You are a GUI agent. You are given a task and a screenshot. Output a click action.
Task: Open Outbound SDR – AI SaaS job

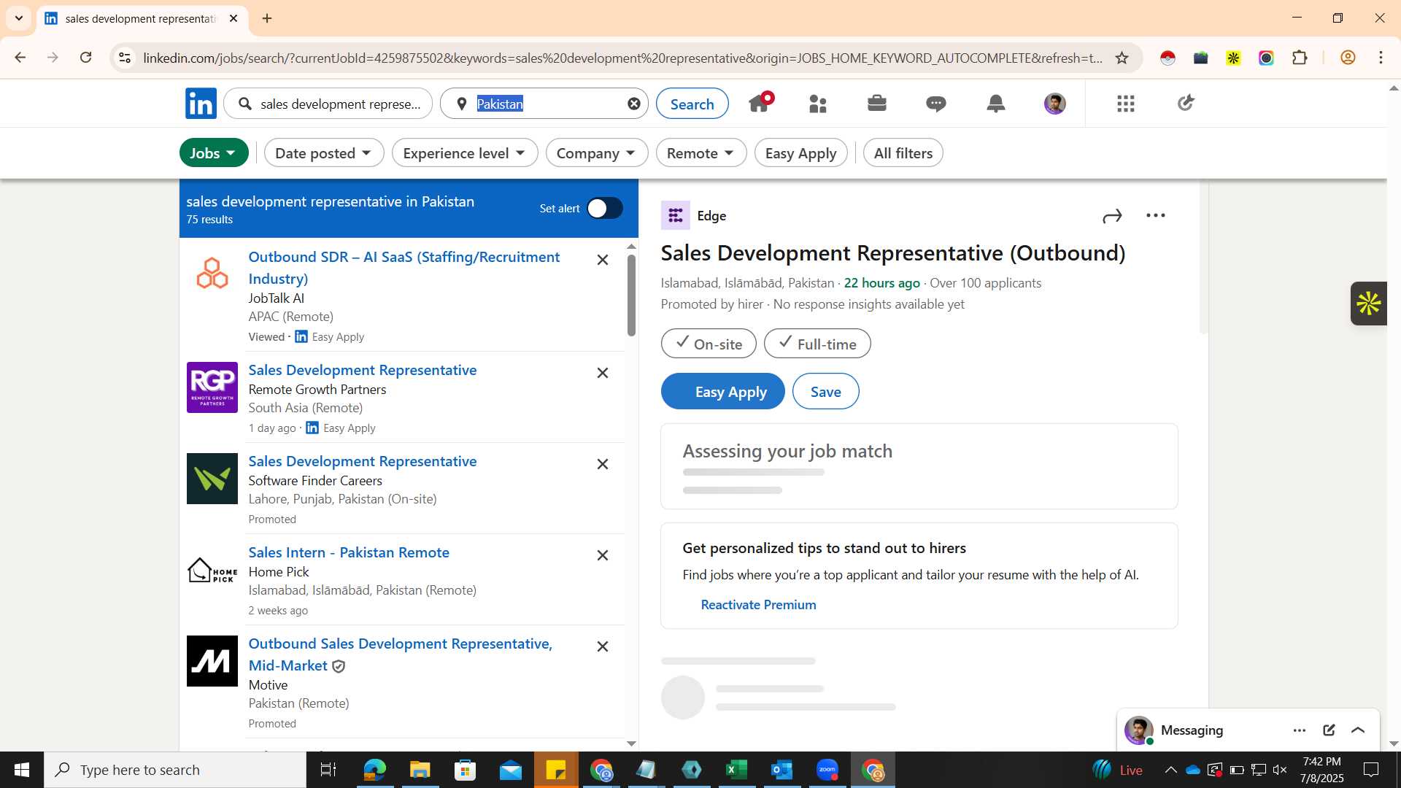tap(404, 268)
